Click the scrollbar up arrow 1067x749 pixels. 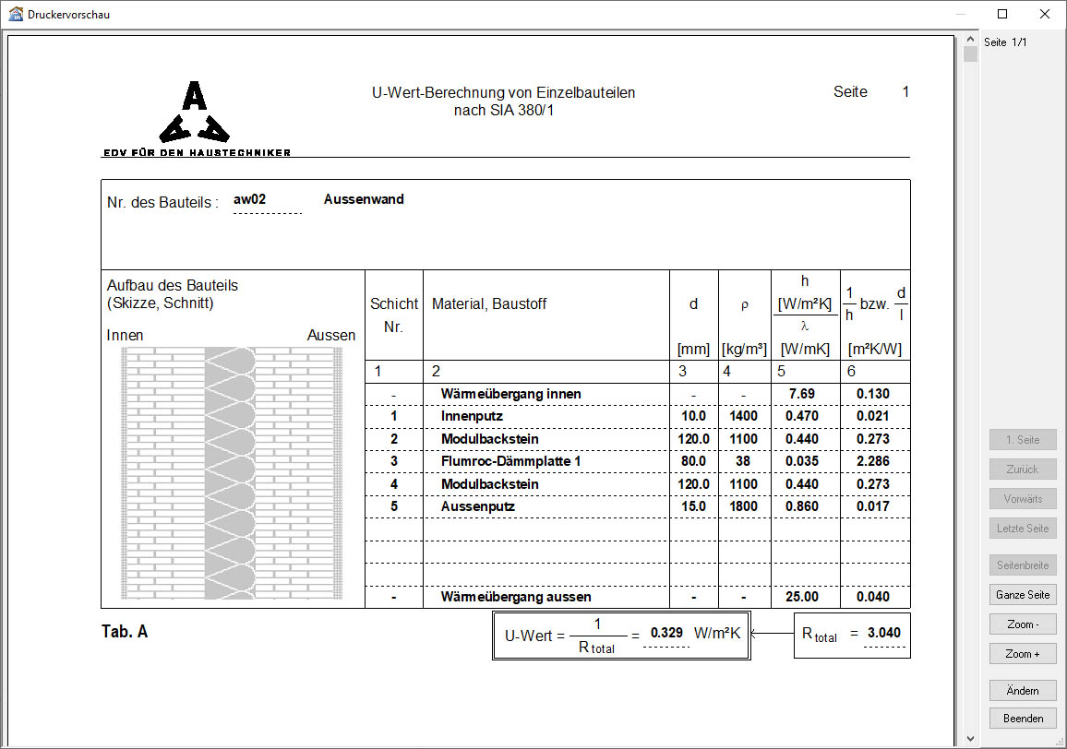970,40
